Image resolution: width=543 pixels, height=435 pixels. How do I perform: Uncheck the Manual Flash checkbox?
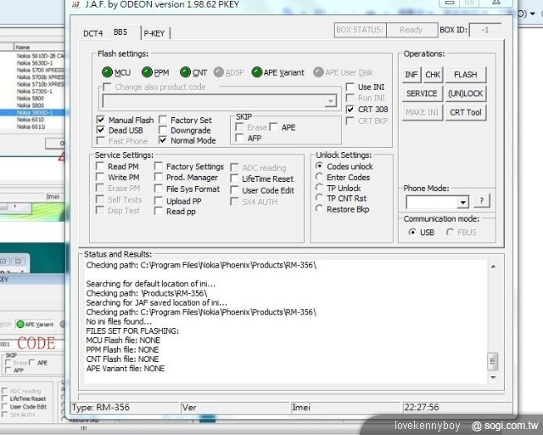click(x=101, y=120)
